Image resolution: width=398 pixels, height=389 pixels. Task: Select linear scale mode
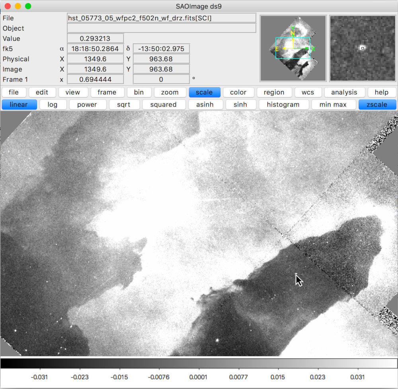tap(19, 105)
